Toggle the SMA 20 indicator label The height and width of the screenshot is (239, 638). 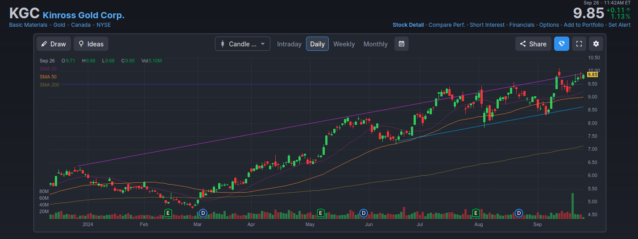48,69
